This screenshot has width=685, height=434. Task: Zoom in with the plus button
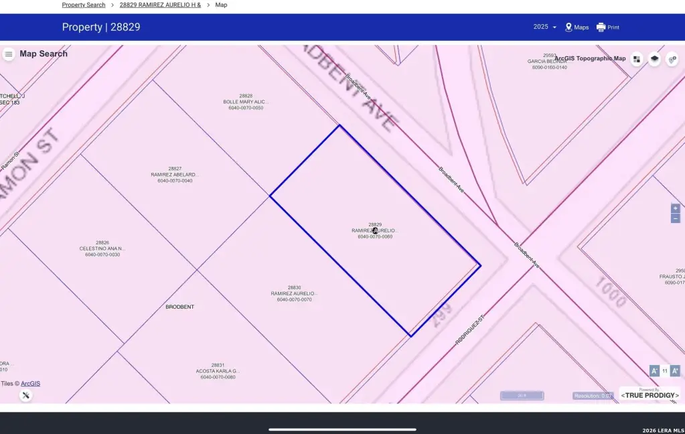coord(675,208)
